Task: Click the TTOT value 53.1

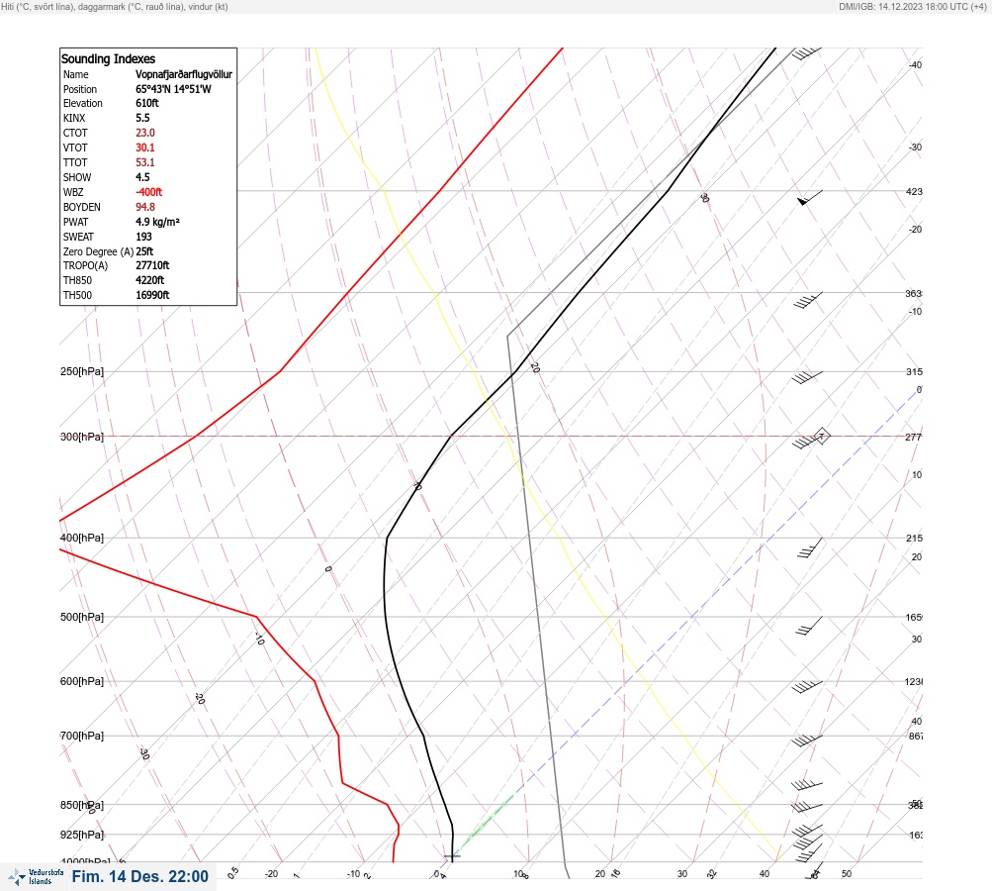Action: pyautogui.click(x=145, y=162)
